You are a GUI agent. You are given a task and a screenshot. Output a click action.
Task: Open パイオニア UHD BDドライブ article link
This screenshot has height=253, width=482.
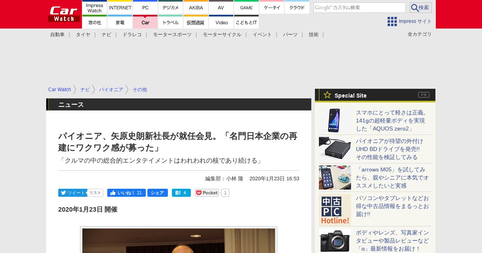click(x=390, y=149)
